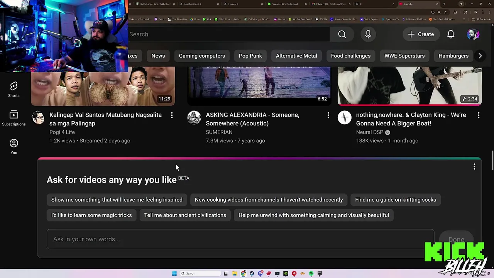Open the 2:34 guitar video thumbnail
This screenshot has height=278, width=494.
tap(409, 86)
